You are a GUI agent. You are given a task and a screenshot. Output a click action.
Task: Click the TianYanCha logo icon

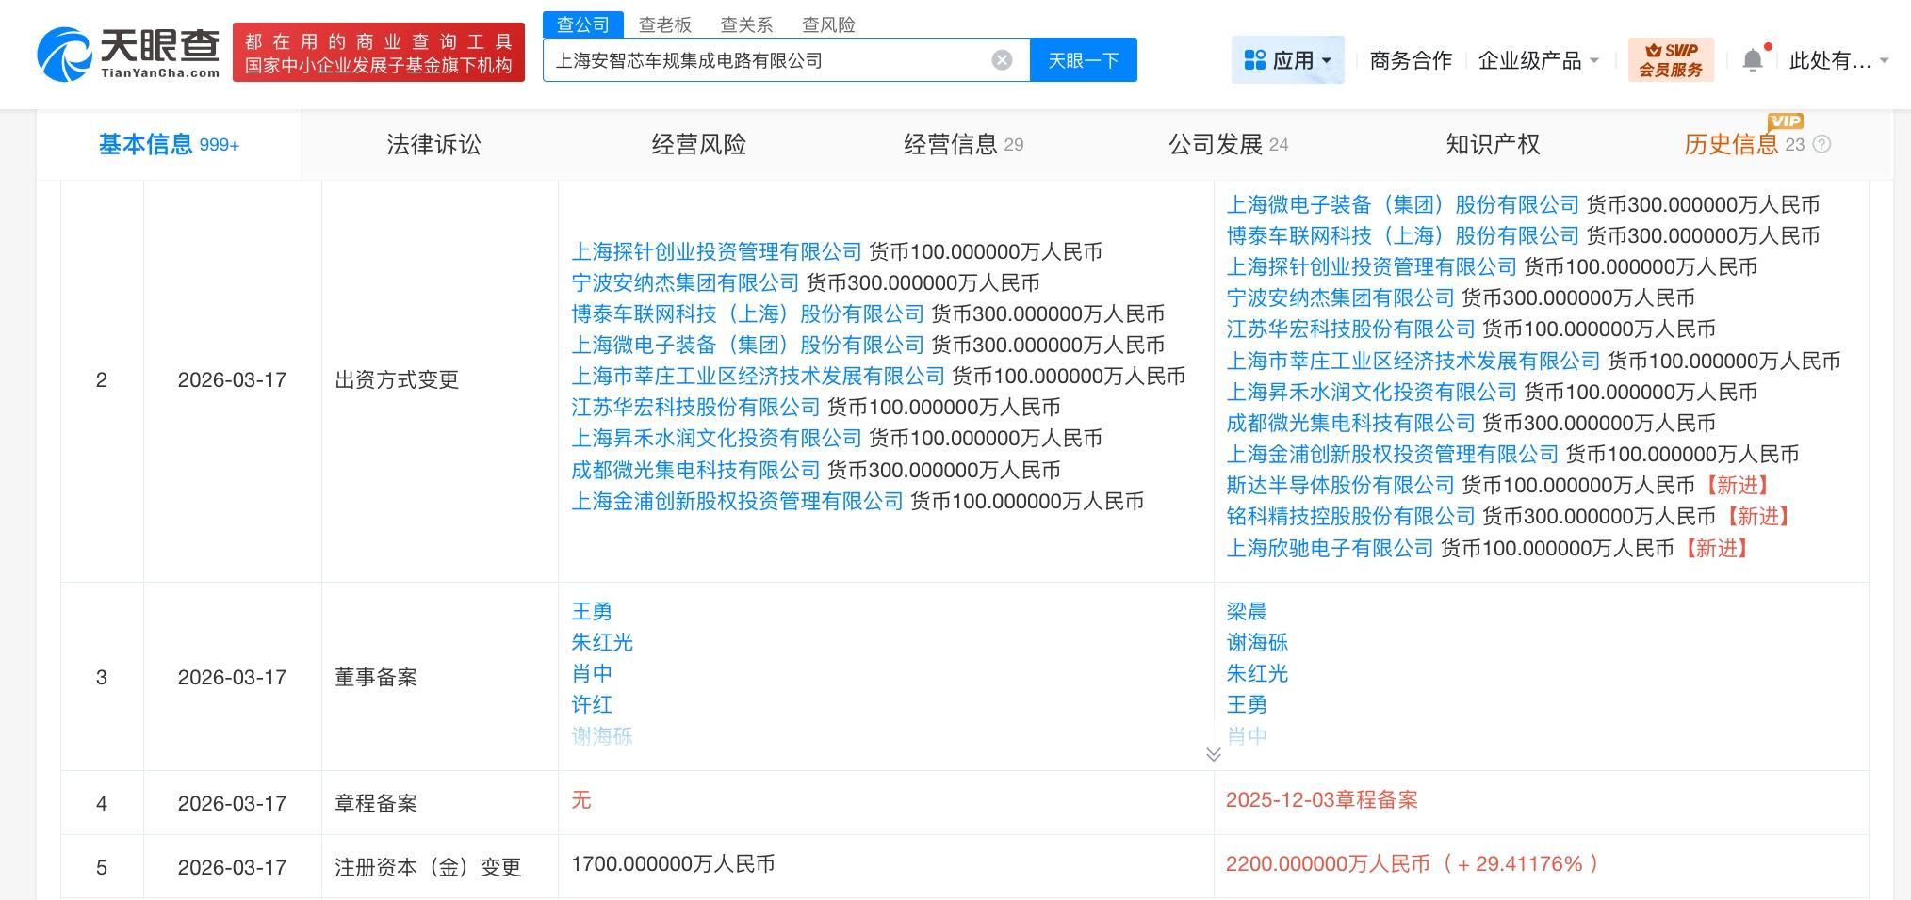tap(64, 55)
